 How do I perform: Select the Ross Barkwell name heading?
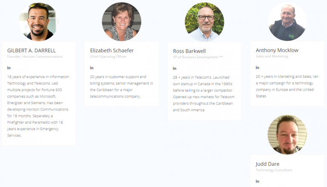tap(190, 51)
